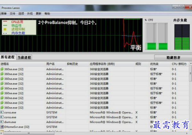Image resolution: width=192 pixels, height=135 pixels.
Task: Click the ProBalance抑制 status text on graph
Action: [x=67, y=23]
